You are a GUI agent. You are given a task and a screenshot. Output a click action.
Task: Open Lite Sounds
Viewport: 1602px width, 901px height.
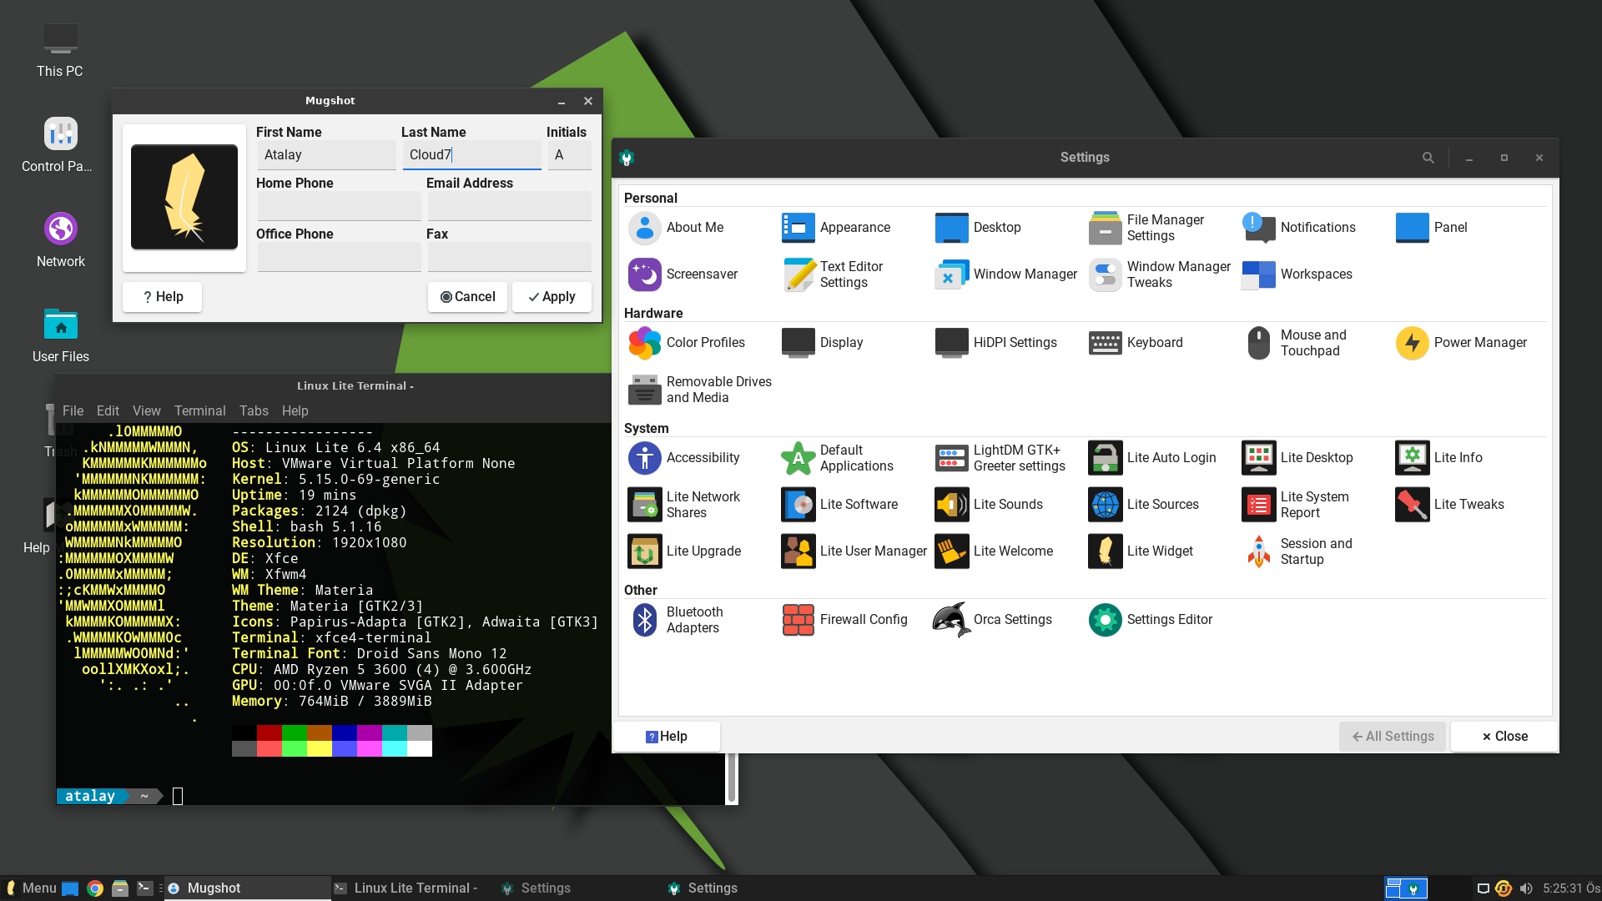990,505
